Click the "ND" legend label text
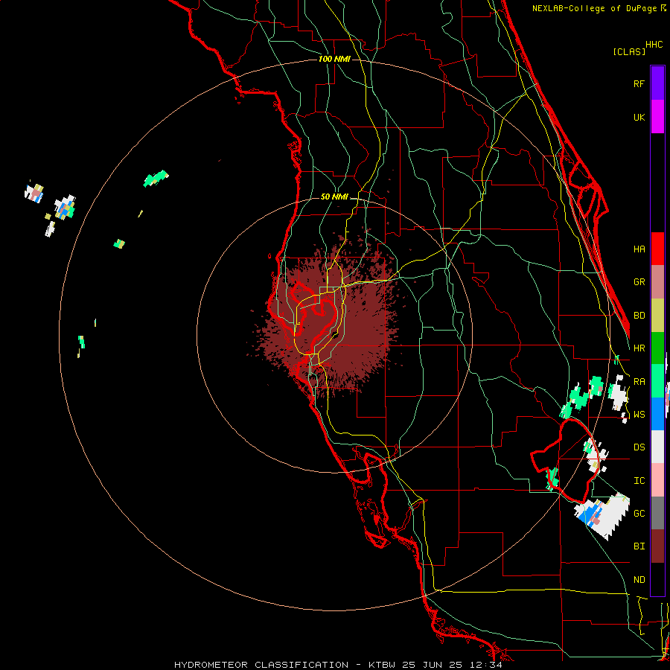The image size is (670, 670). [639, 580]
